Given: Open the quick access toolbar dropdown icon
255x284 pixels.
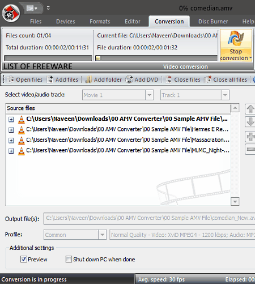Looking at the screenshot, I should [x=32, y=8].
